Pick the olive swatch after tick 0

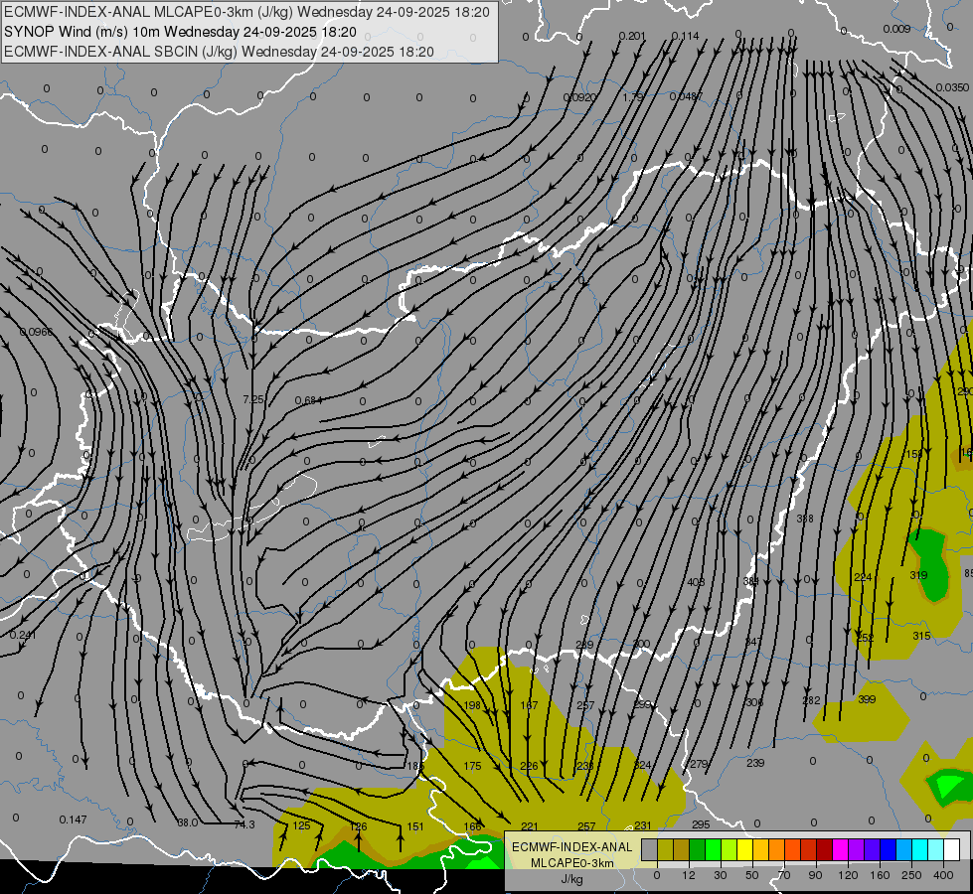coord(665,849)
